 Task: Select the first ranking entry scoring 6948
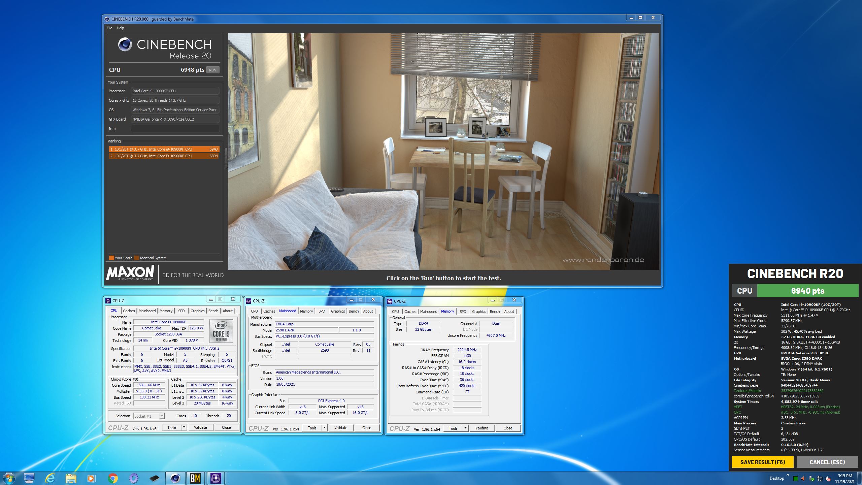point(164,149)
